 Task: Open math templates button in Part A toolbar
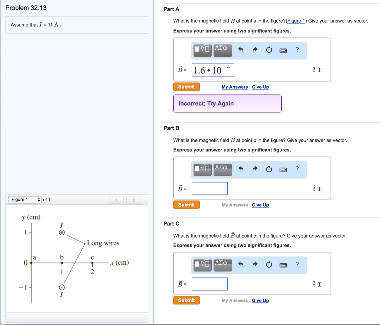click(x=202, y=50)
